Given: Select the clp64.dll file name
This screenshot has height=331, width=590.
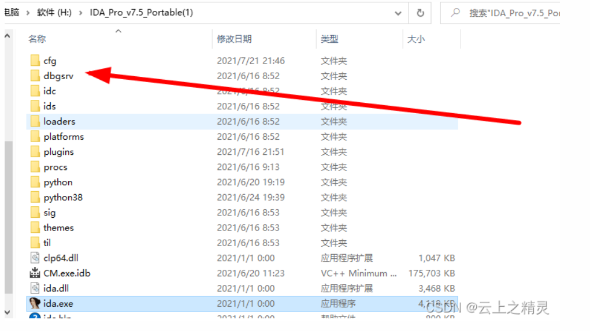Looking at the screenshot, I should [x=61, y=258].
